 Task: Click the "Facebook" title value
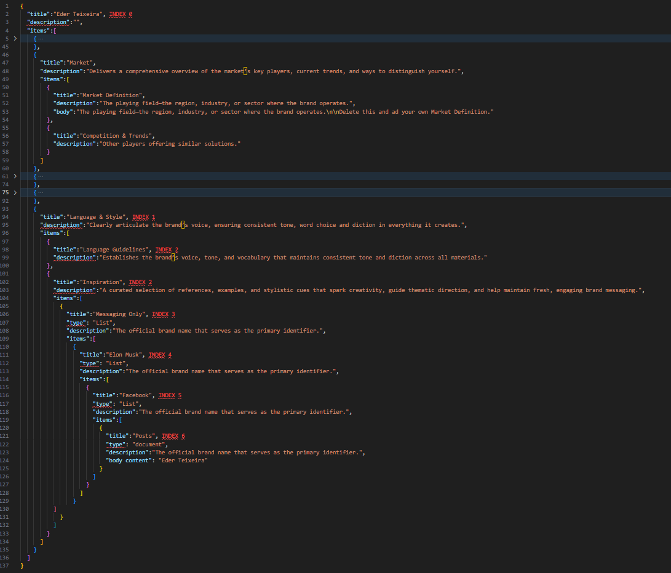tap(137, 395)
